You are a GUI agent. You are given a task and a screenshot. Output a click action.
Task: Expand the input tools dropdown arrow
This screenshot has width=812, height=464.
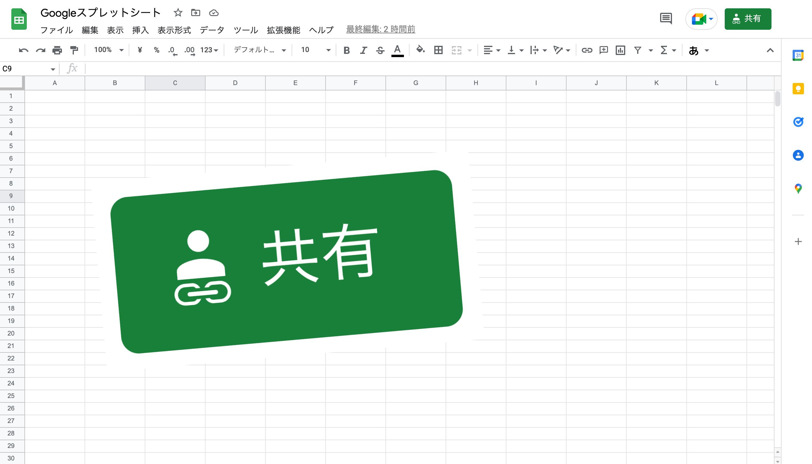707,50
